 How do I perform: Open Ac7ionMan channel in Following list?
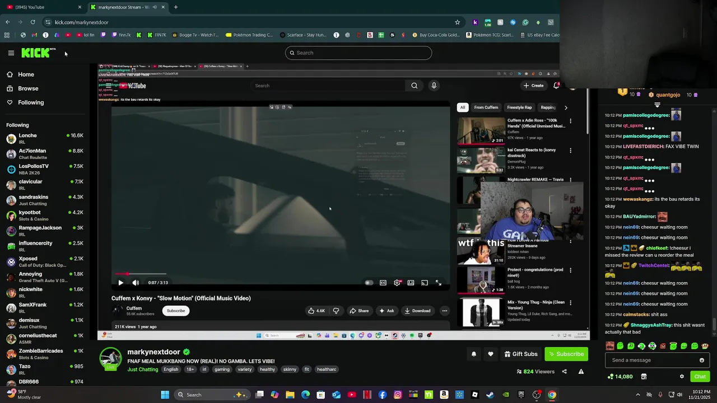(45, 154)
